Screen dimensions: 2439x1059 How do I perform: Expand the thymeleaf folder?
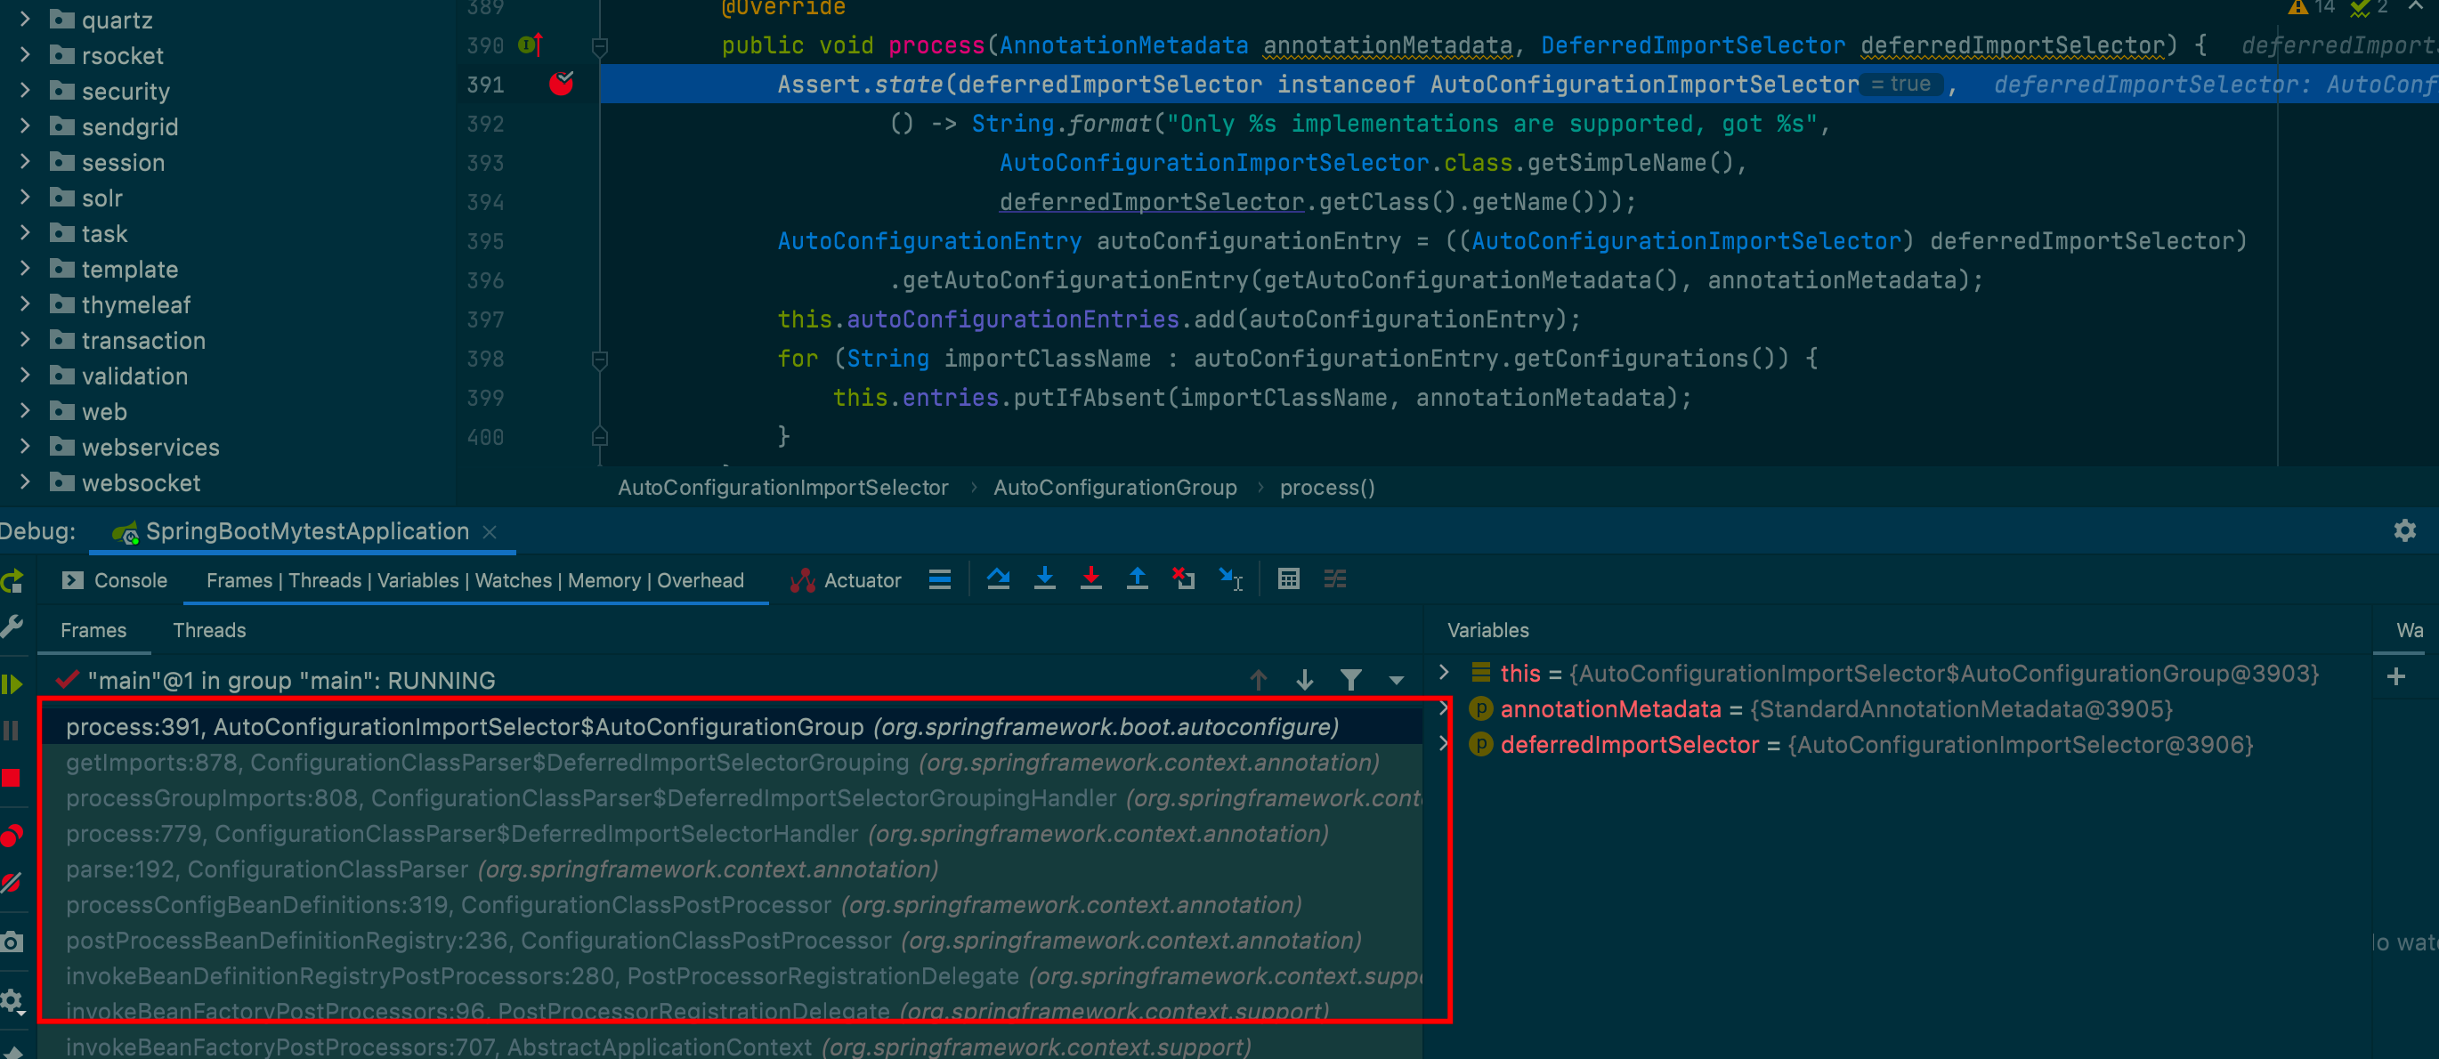26,304
